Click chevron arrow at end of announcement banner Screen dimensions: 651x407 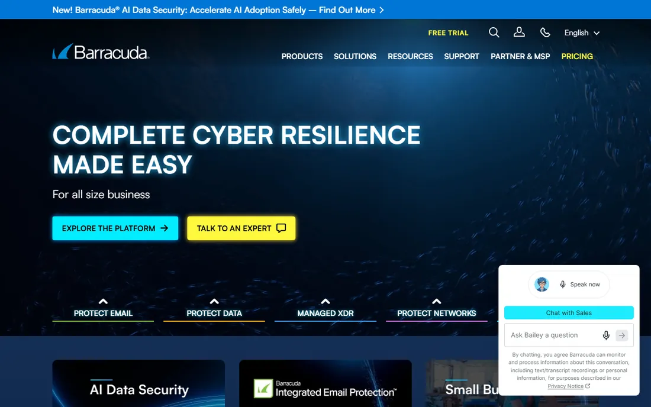coord(382,10)
